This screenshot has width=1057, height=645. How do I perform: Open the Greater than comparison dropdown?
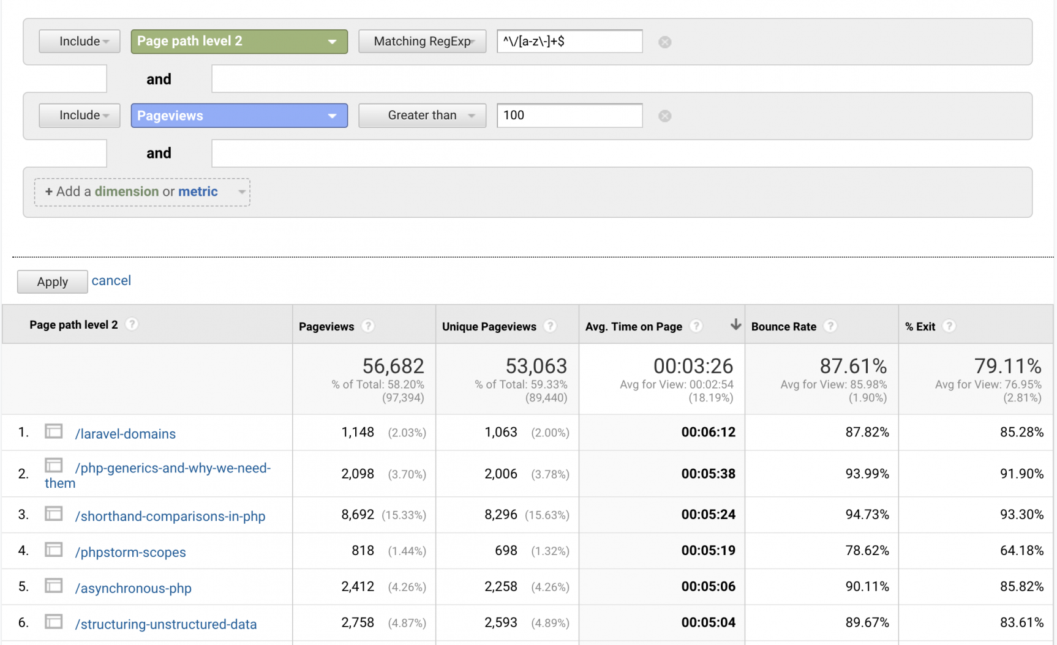pos(422,116)
